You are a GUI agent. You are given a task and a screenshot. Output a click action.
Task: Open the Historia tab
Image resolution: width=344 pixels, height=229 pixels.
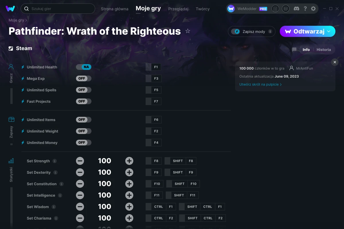click(324, 50)
